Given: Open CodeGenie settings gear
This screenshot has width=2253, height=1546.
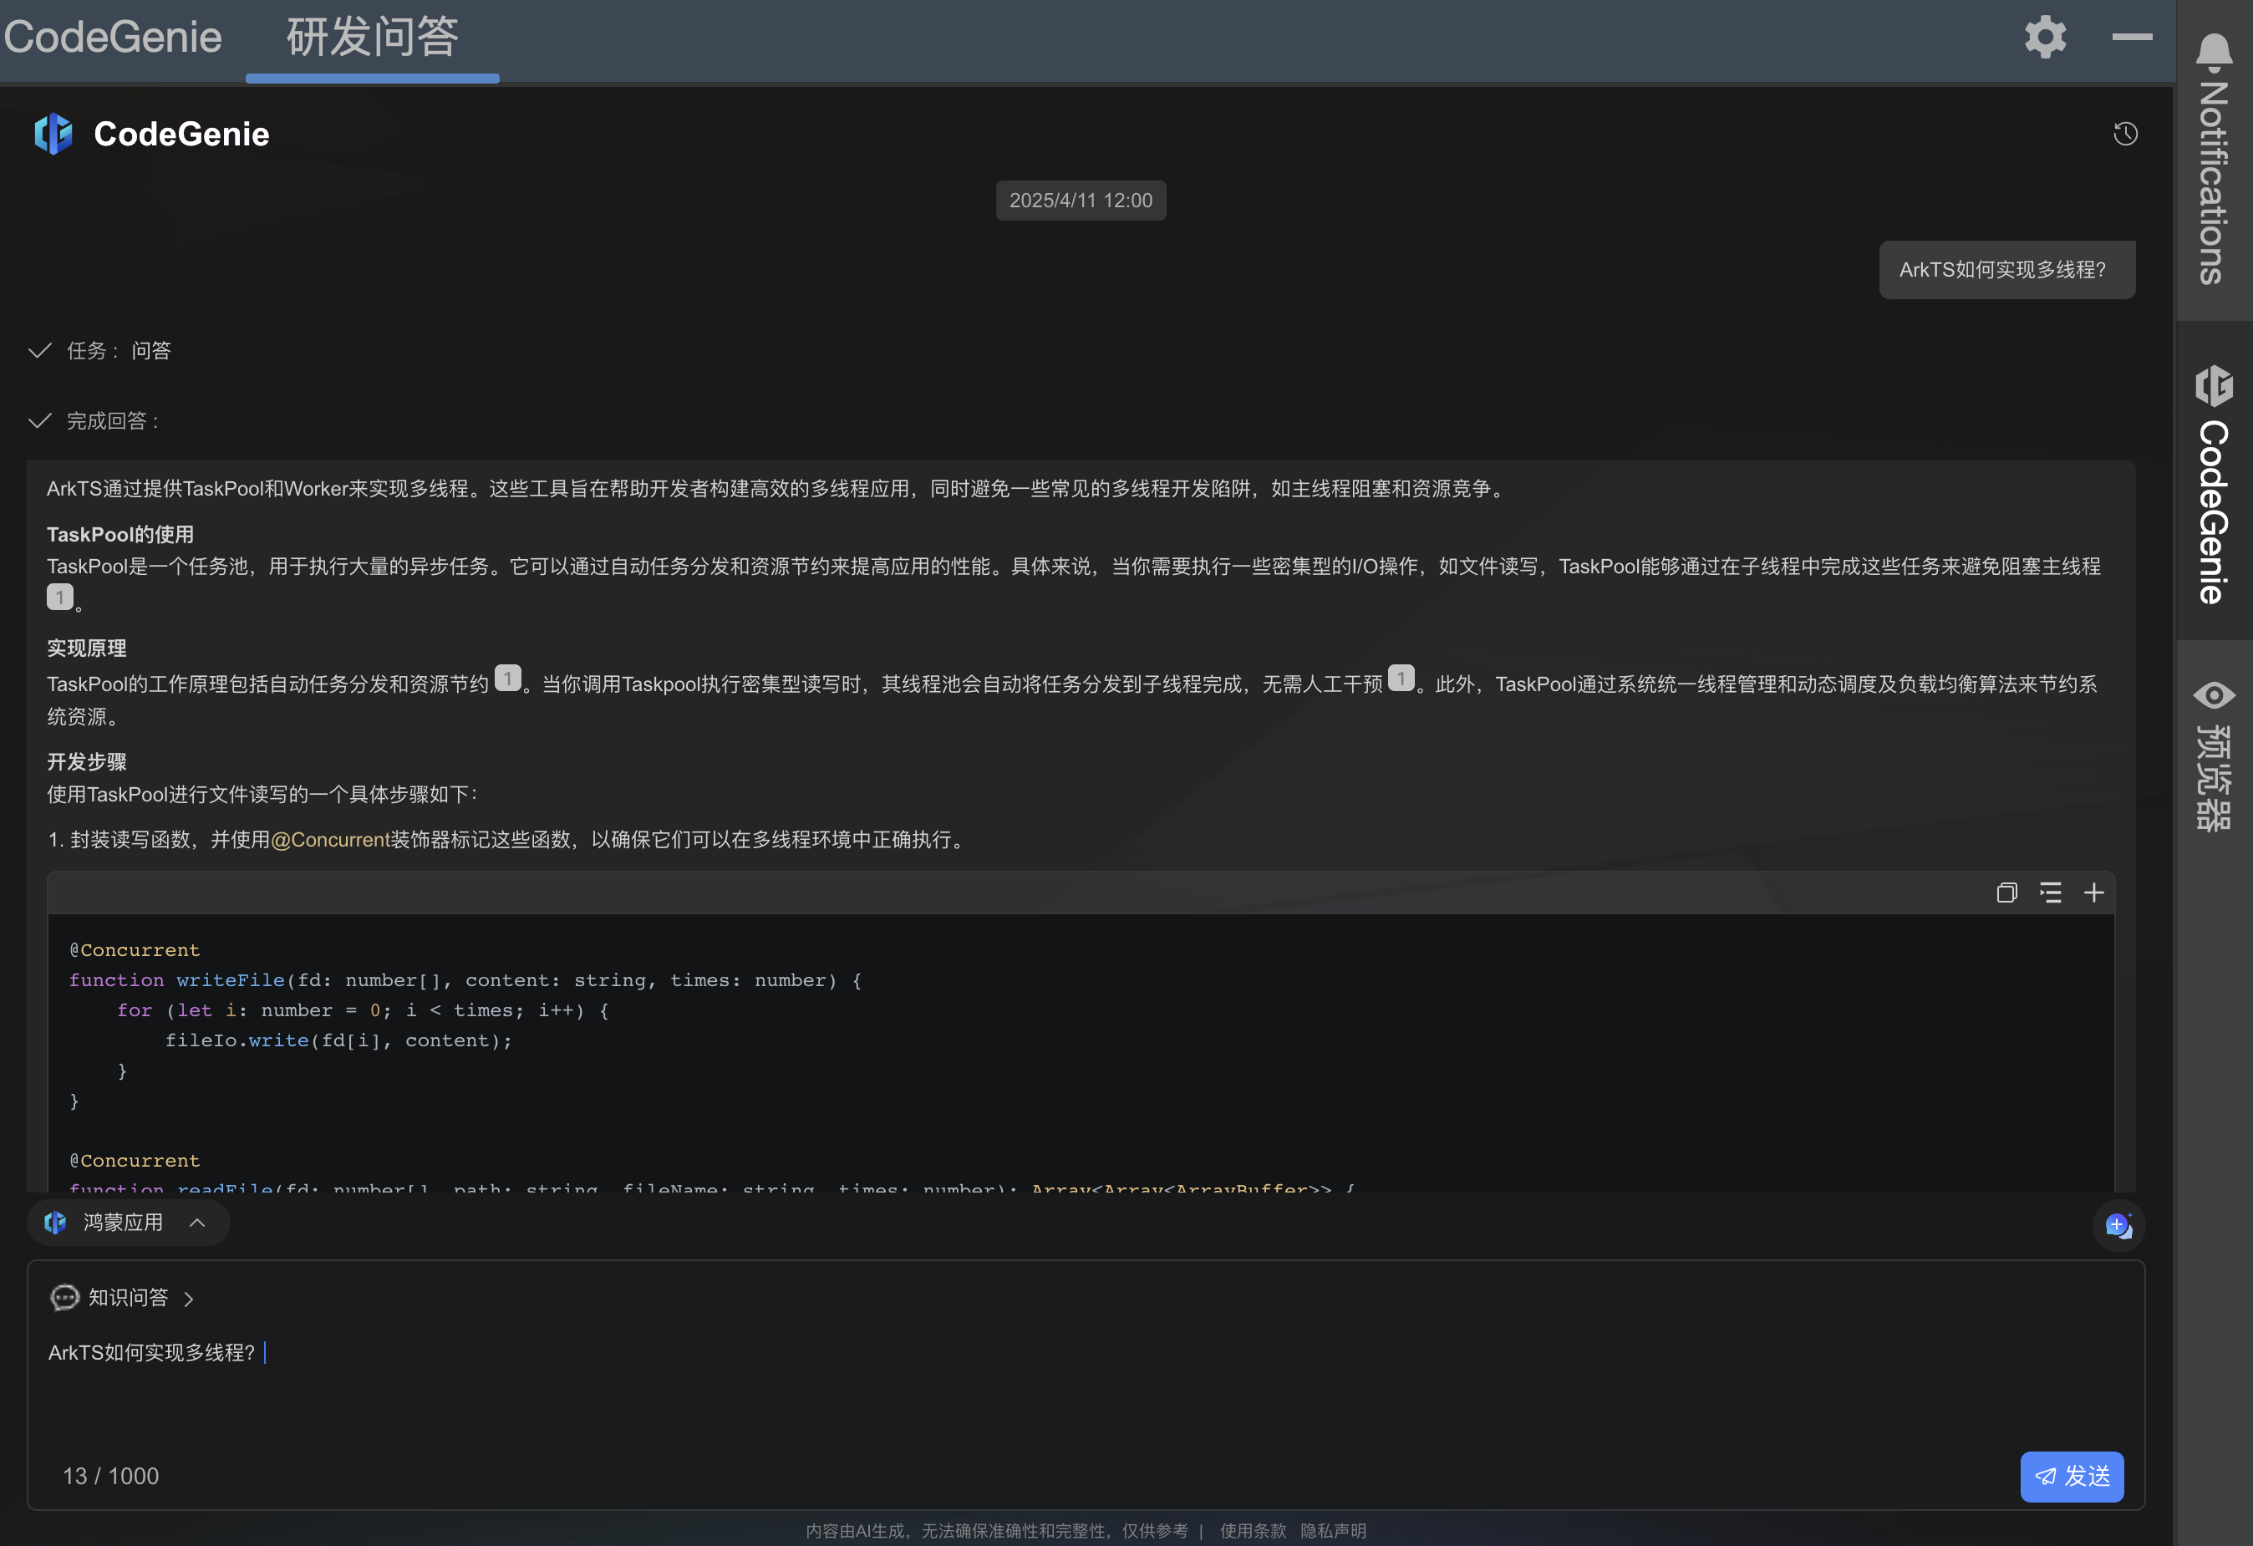Looking at the screenshot, I should pos(2045,37).
